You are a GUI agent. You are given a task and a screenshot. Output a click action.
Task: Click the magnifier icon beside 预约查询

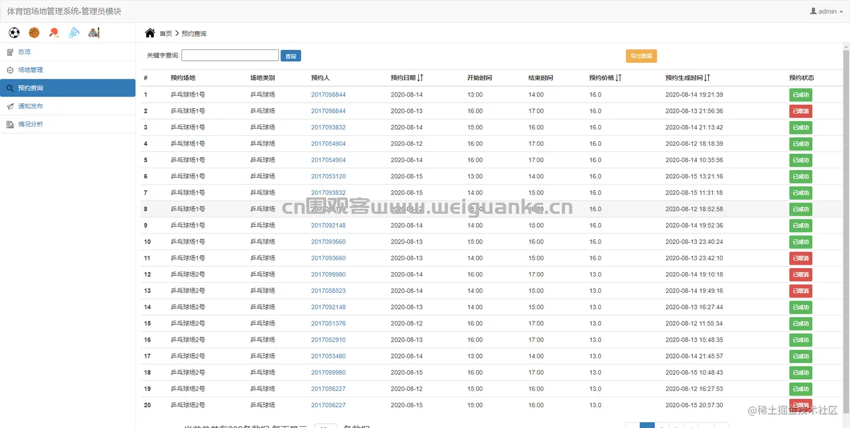[x=10, y=88]
